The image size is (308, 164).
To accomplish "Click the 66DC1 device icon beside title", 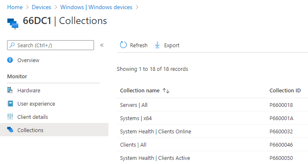I will click(13, 23).
